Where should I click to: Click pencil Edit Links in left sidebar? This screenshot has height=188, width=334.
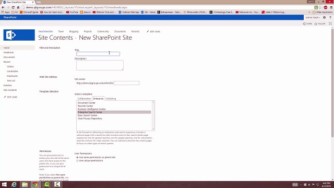point(10,97)
